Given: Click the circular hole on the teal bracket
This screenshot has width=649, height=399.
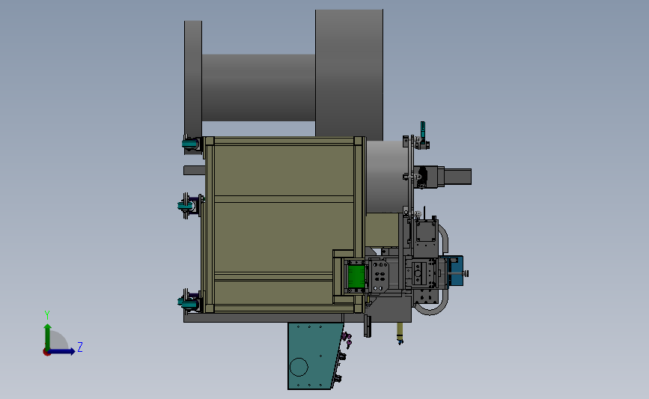Looking at the screenshot, I should [x=299, y=367].
